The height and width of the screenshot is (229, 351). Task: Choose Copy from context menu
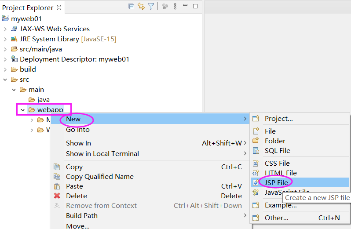(x=150, y=167)
